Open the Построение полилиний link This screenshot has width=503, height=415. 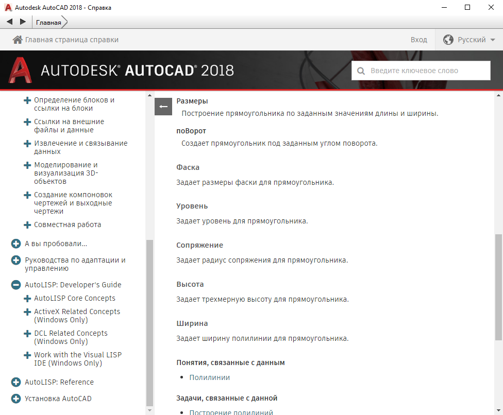(231, 412)
